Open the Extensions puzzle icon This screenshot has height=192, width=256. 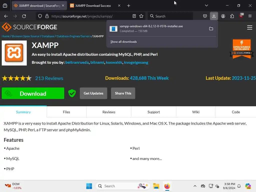pyautogui.click(x=232, y=16)
